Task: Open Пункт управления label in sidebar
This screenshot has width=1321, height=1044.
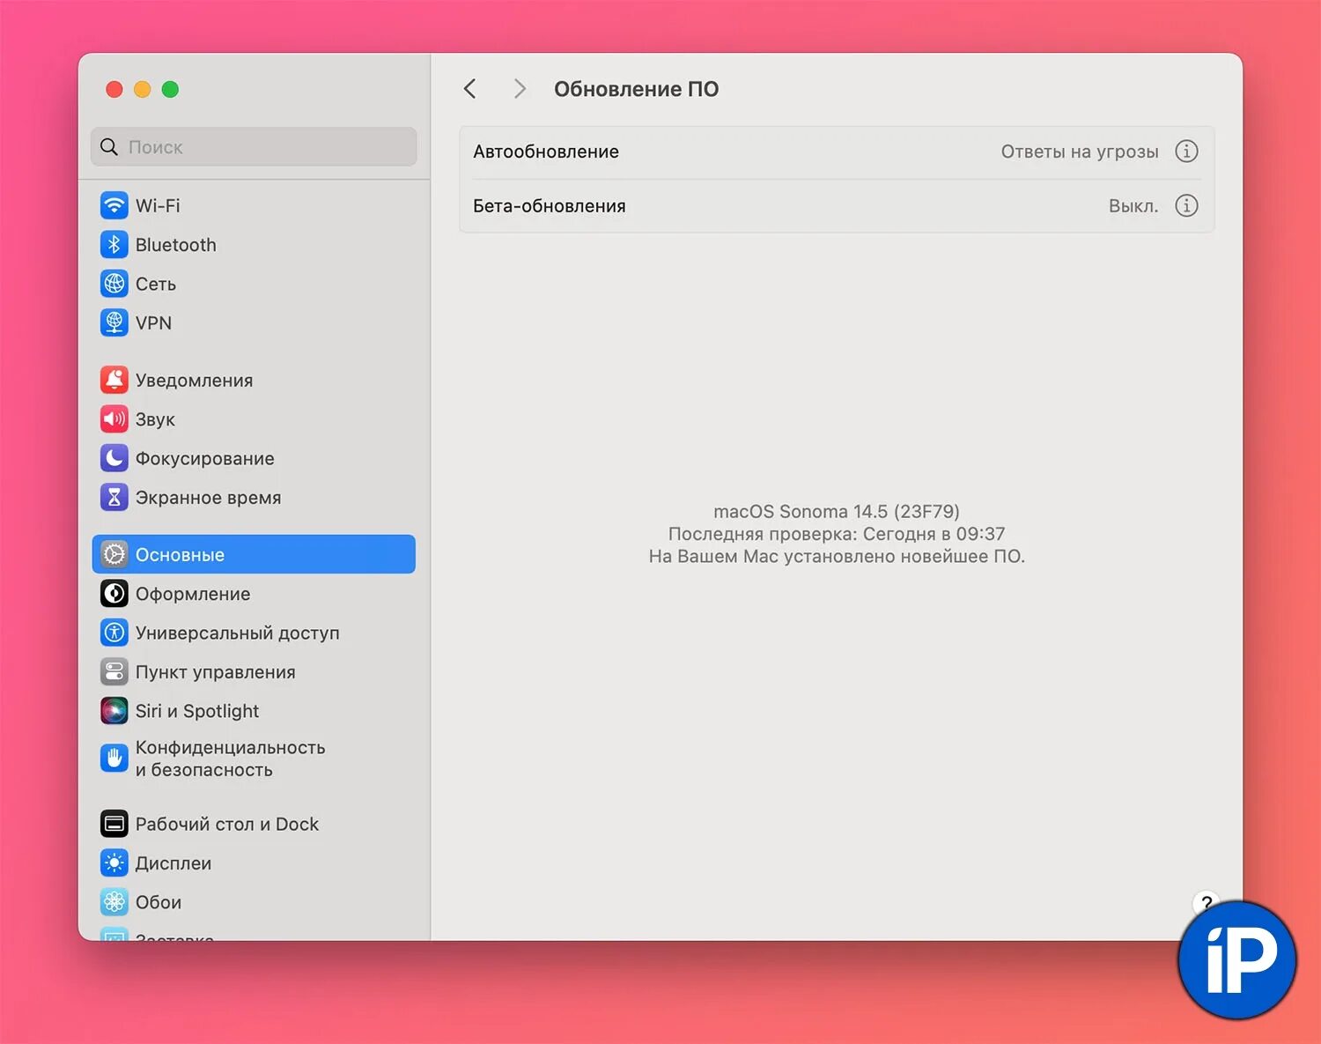Action: pos(216,672)
